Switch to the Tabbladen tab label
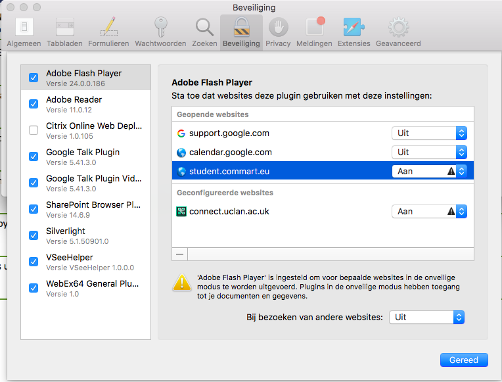Viewport: 502px width, 382px height. point(64,43)
